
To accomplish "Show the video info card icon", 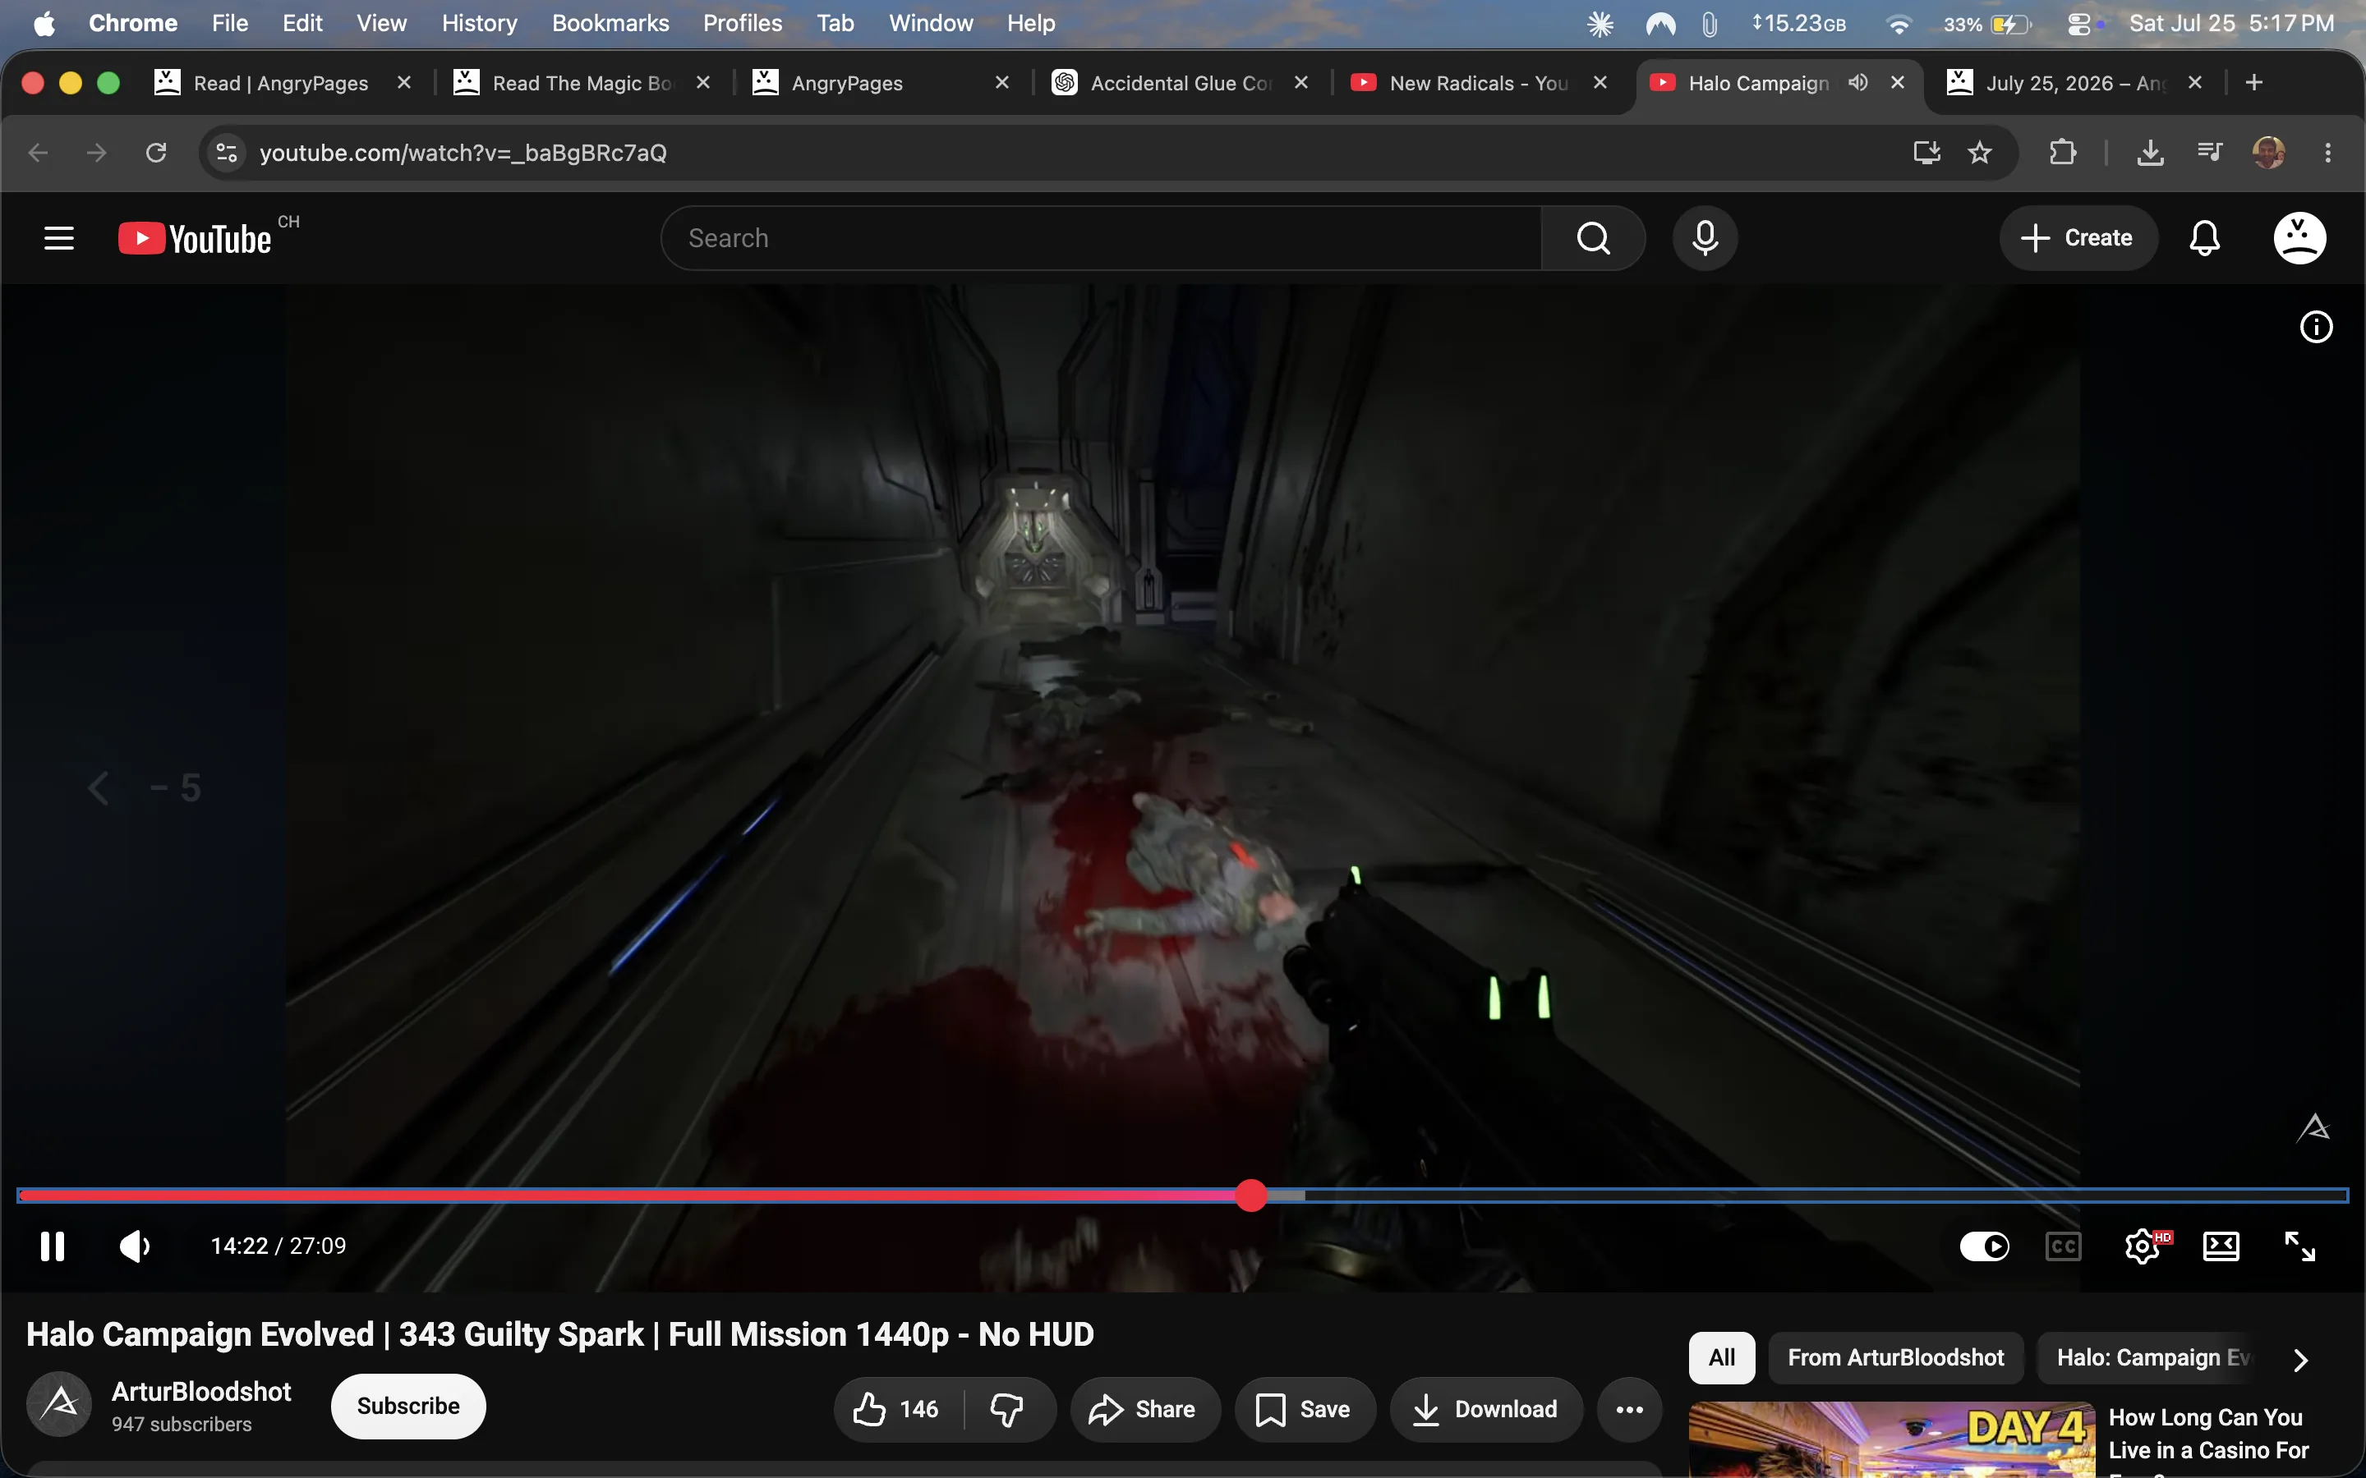I will click(2316, 327).
